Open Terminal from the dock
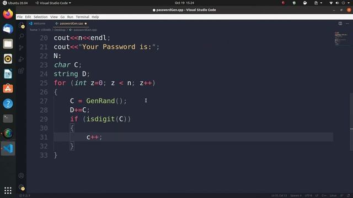Image resolution: width=353 pixels, height=198 pixels. coord(8,119)
